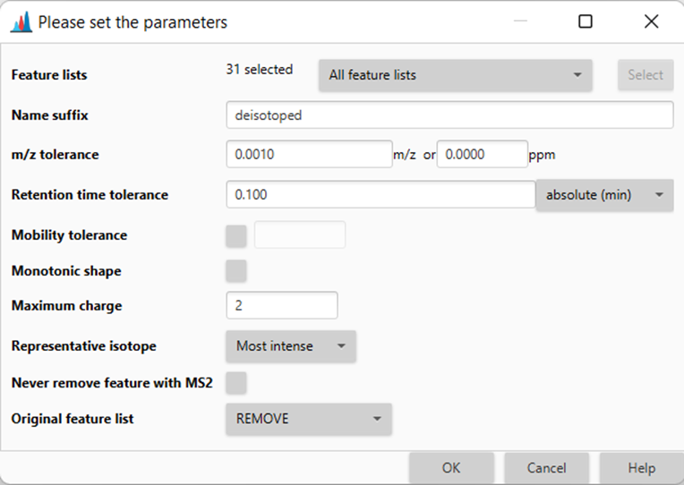
Task: Focus the Name suffix text field
Action: click(449, 115)
